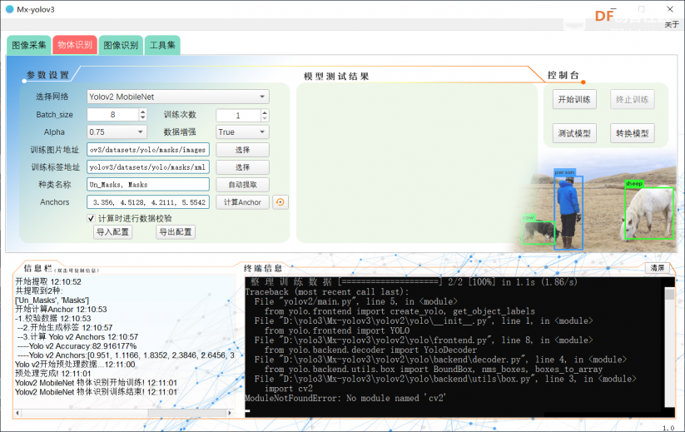Switch to the 图像采集 tab

(29, 45)
